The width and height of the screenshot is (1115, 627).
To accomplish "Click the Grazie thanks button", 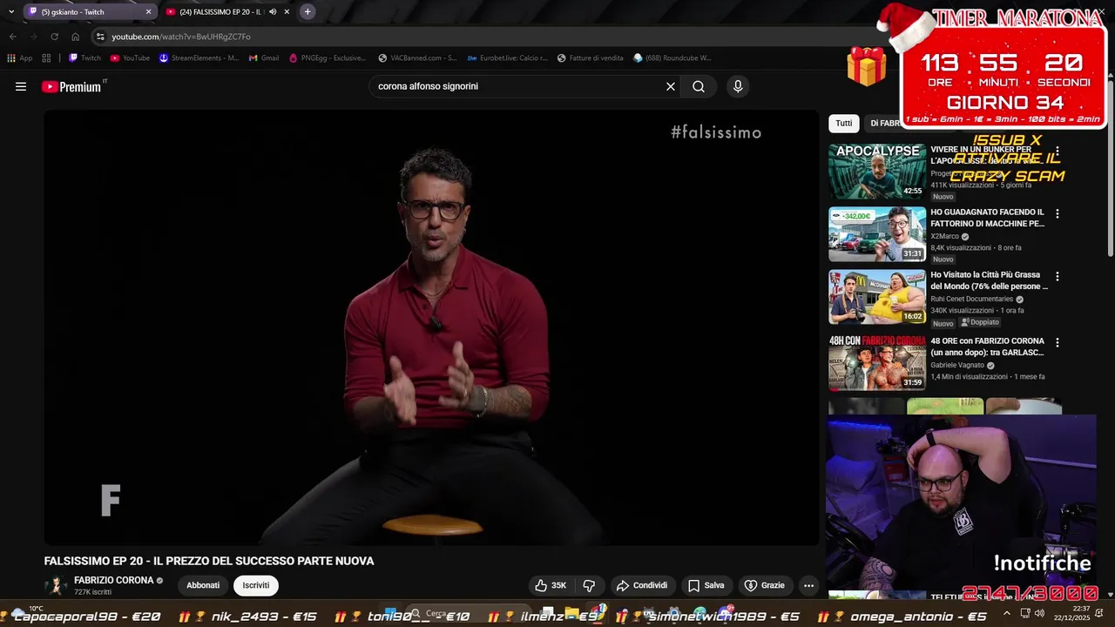I will 764,585.
